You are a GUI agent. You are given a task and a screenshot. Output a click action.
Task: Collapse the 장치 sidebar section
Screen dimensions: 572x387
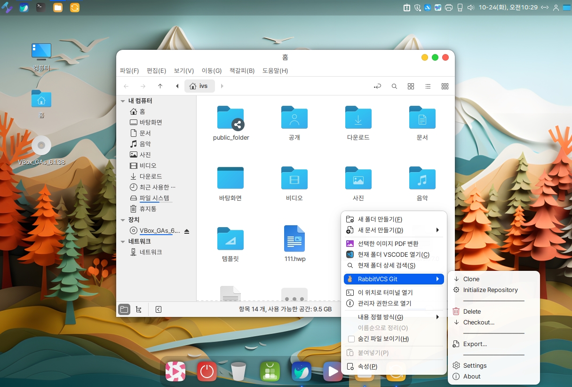click(123, 220)
